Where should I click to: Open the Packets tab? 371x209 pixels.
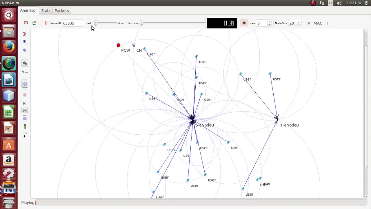62,10
